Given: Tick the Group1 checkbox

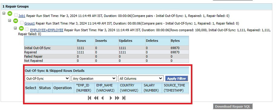Looking at the screenshot, I should click(22, 22).
